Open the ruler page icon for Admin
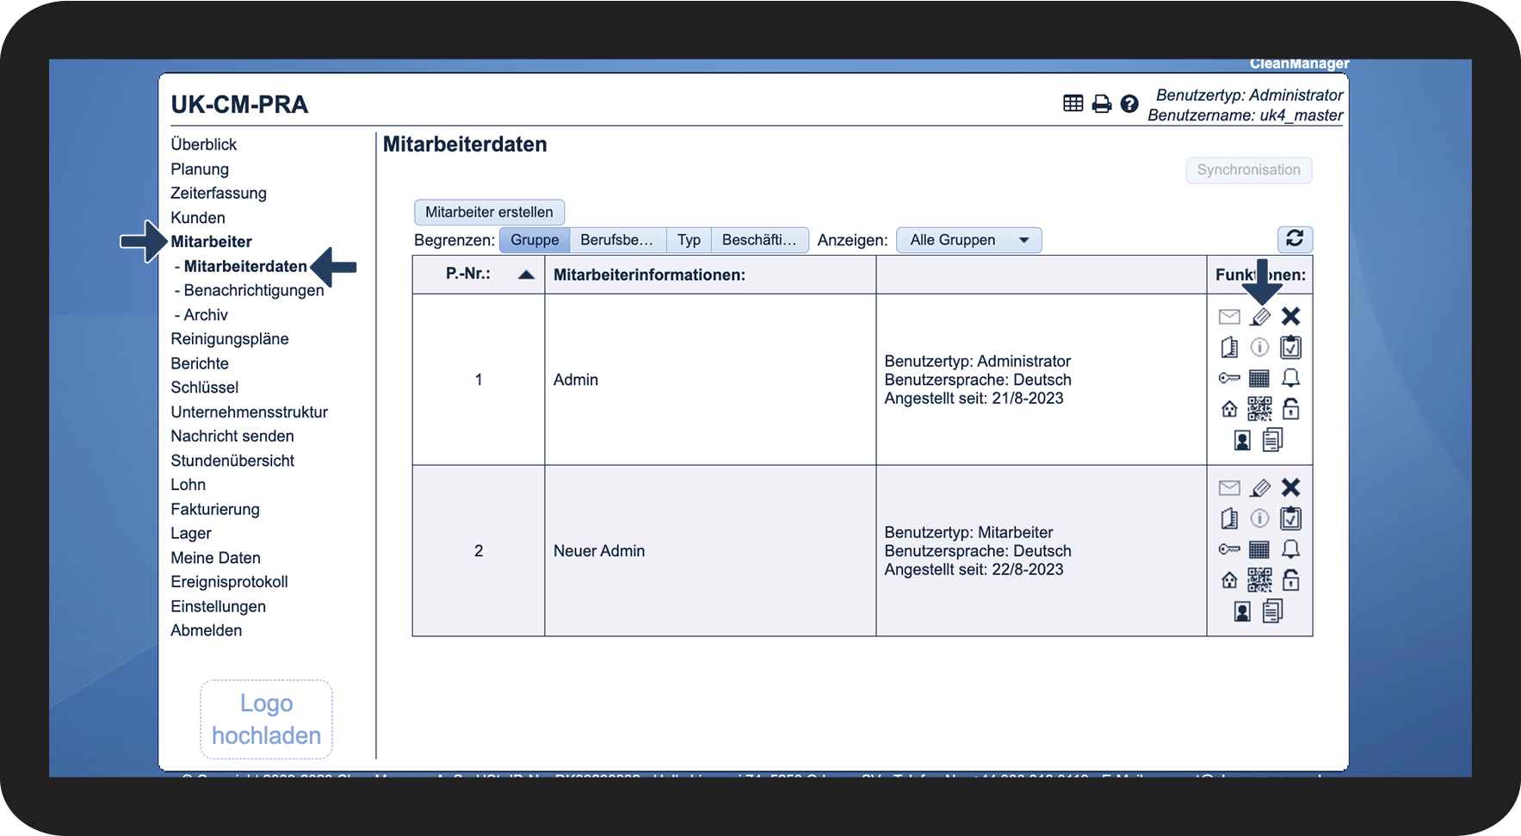This screenshot has width=1521, height=836. tap(1229, 347)
